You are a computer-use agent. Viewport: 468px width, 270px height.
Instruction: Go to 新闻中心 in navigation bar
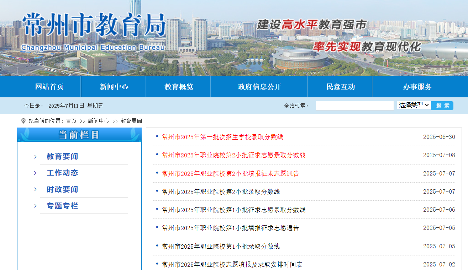tap(114, 87)
